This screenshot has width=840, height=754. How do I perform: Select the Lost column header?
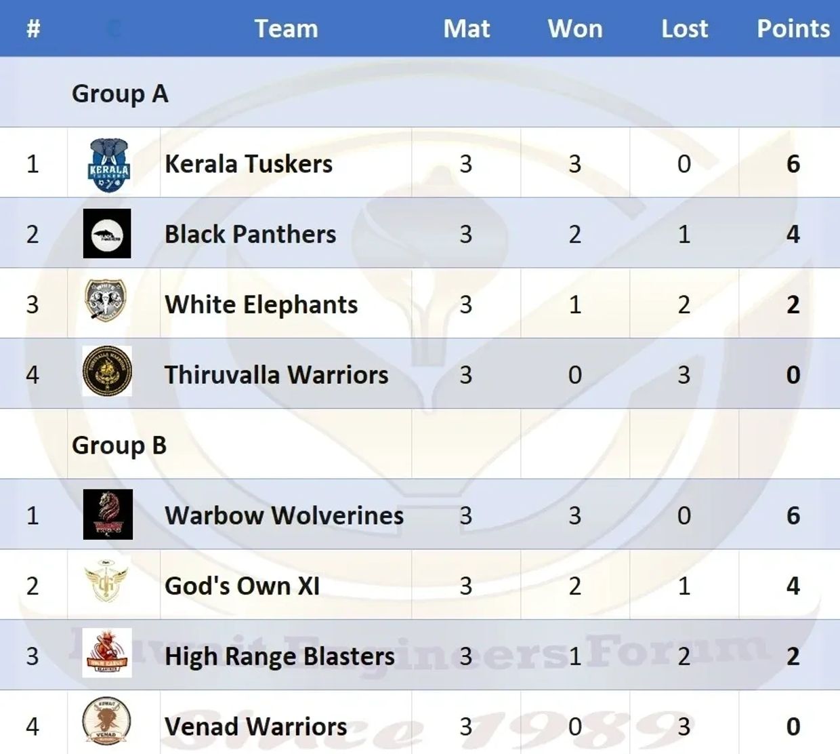[684, 28]
